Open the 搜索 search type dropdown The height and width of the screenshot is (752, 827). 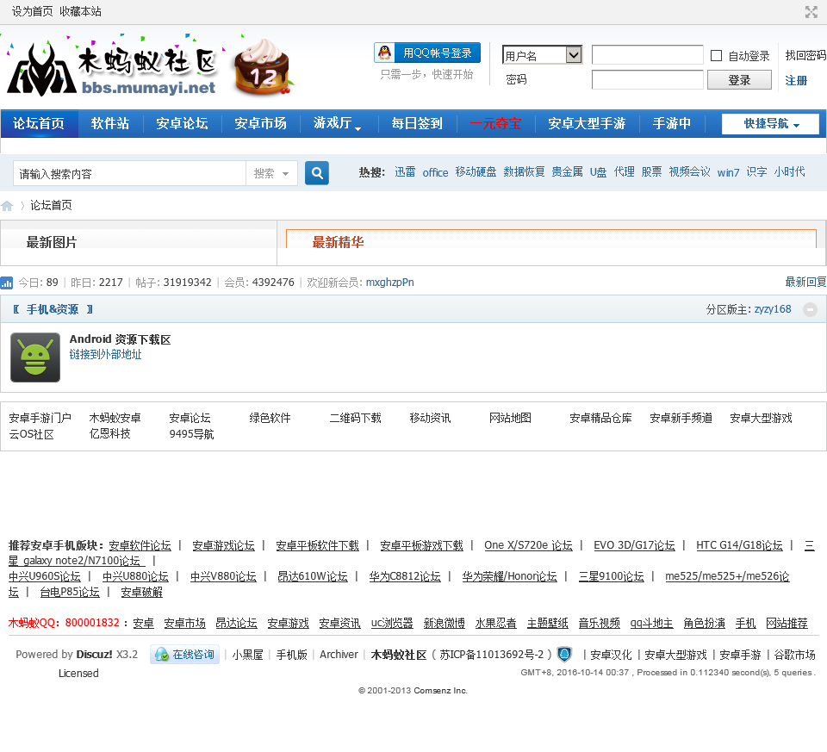click(271, 173)
